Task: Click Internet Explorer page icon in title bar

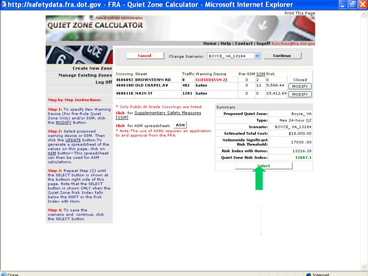Action: [x=4, y=4]
